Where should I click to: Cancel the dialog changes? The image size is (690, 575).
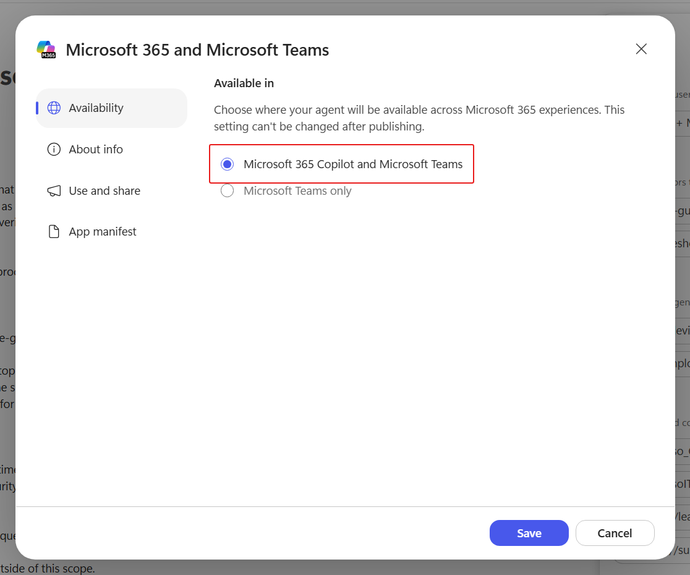click(x=615, y=533)
